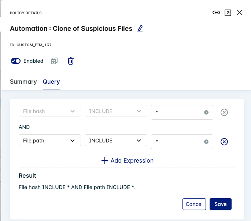Open policy in new window icon

click(x=228, y=13)
